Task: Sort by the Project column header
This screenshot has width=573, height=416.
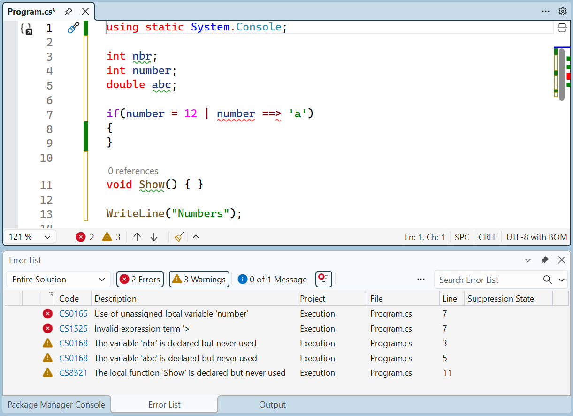Action: (332, 298)
